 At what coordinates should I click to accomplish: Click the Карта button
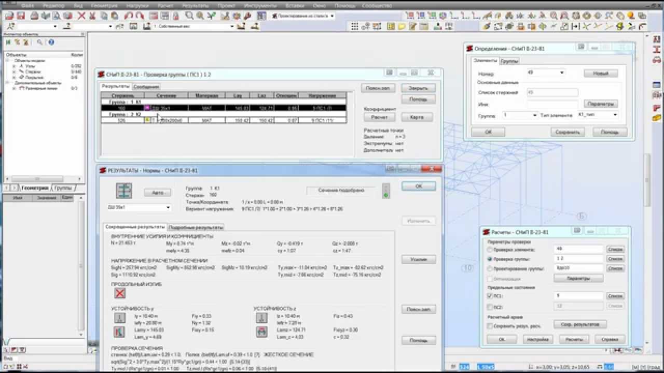[417, 118]
